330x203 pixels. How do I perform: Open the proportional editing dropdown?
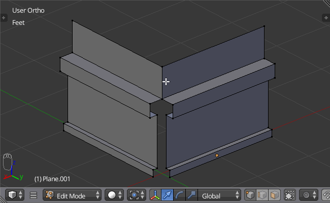coord(309,195)
